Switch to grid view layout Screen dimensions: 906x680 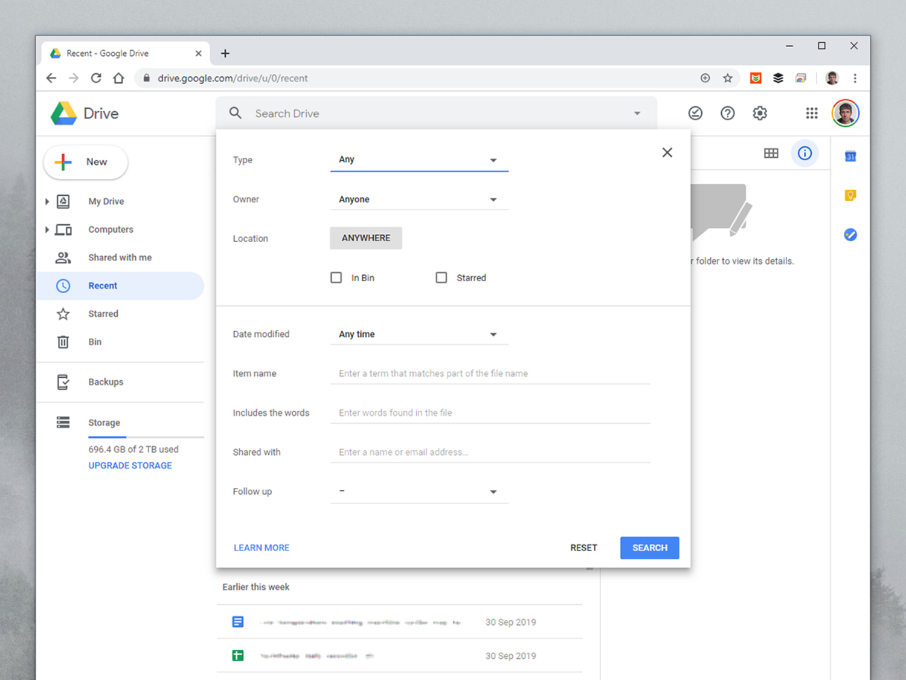771,153
